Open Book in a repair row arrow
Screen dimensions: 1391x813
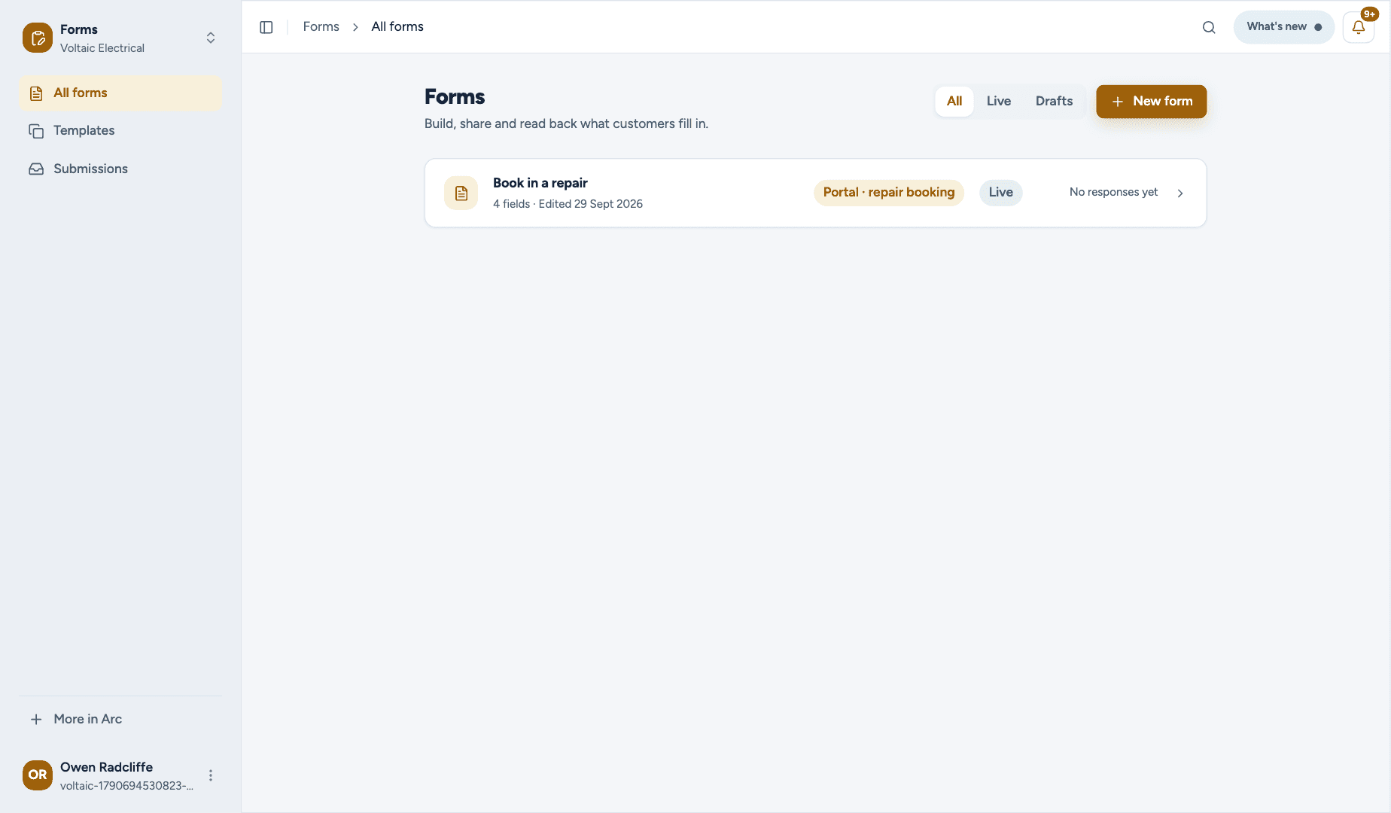pos(1180,193)
